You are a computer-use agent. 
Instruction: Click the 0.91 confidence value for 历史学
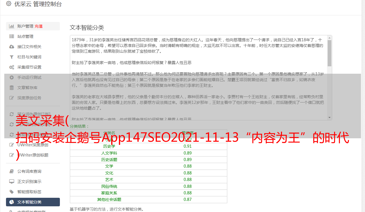(x=188, y=146)
